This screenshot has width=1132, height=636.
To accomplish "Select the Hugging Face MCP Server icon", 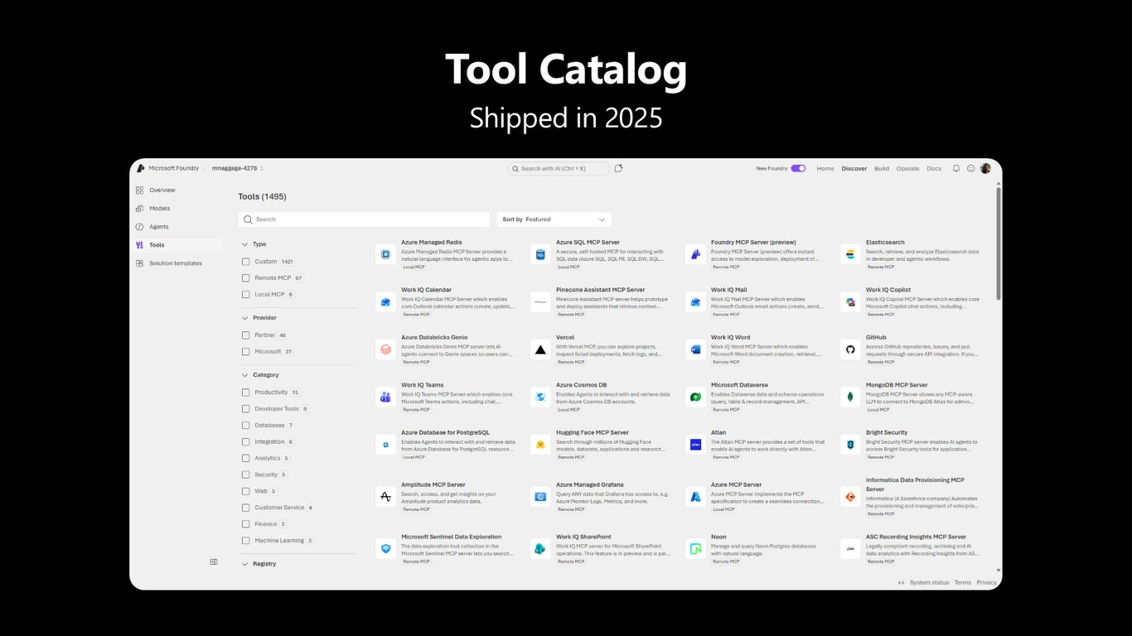I will [540, 445].
